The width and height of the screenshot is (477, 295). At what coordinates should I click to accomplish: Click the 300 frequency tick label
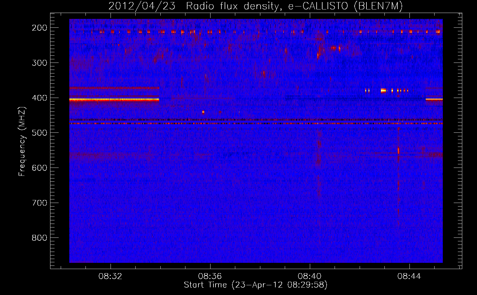click(x=40, y=63)
